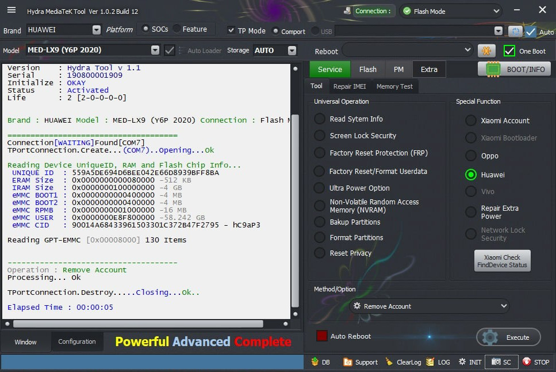Select the Huawei special function

tap(470, 174)
